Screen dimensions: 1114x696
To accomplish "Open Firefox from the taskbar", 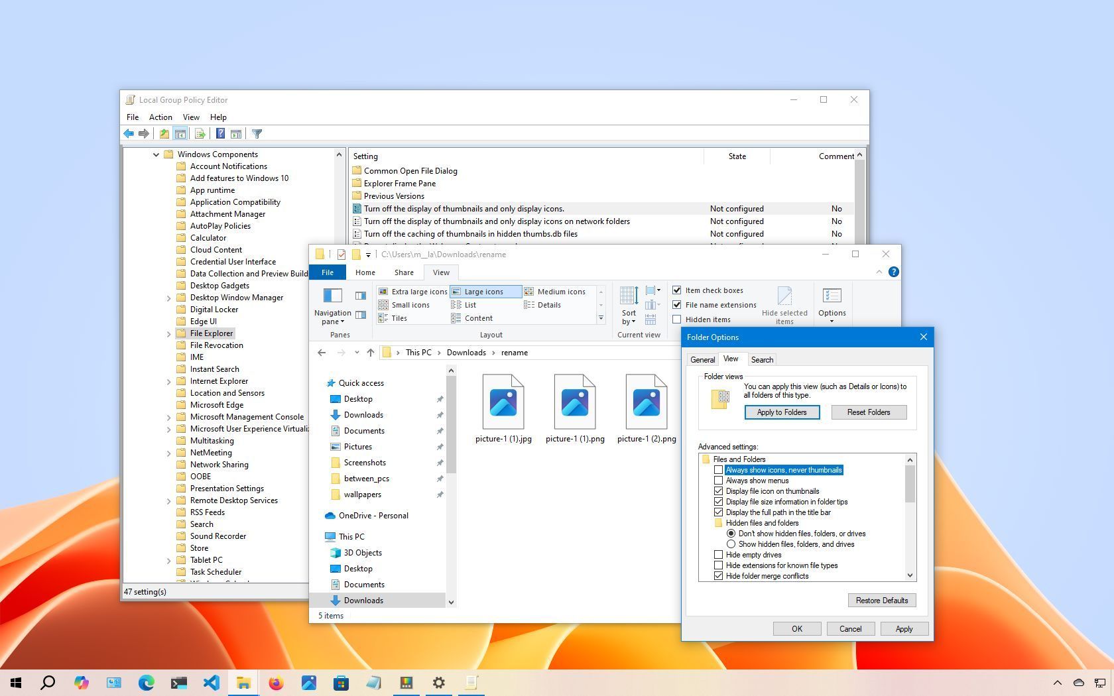I will click(x=277, y=683).
